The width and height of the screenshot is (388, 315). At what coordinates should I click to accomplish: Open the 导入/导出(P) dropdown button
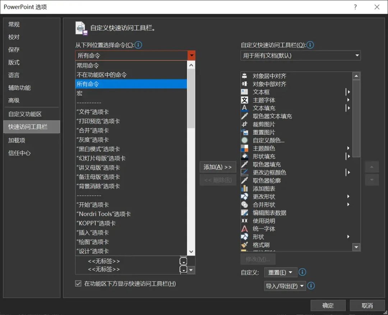coord(285,286)
